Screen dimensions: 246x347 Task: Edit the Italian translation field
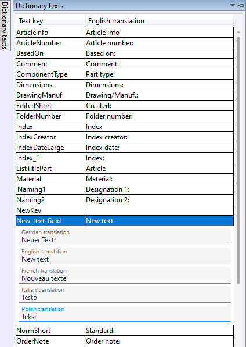[x=125, y=295]
